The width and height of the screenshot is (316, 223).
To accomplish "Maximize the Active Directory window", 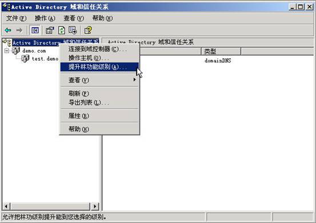I will coord(300,7).
